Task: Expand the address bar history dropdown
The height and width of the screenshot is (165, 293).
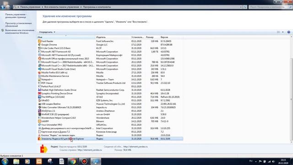Action: pyautogui.click(x=241, y=7)
